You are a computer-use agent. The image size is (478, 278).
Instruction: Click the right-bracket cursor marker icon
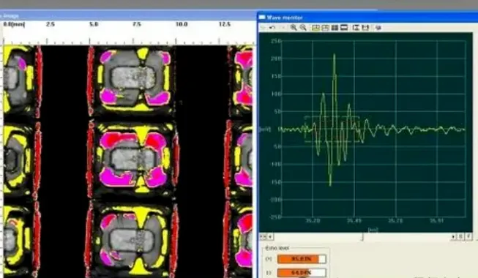pyautogui.click(x=365, y=28)
